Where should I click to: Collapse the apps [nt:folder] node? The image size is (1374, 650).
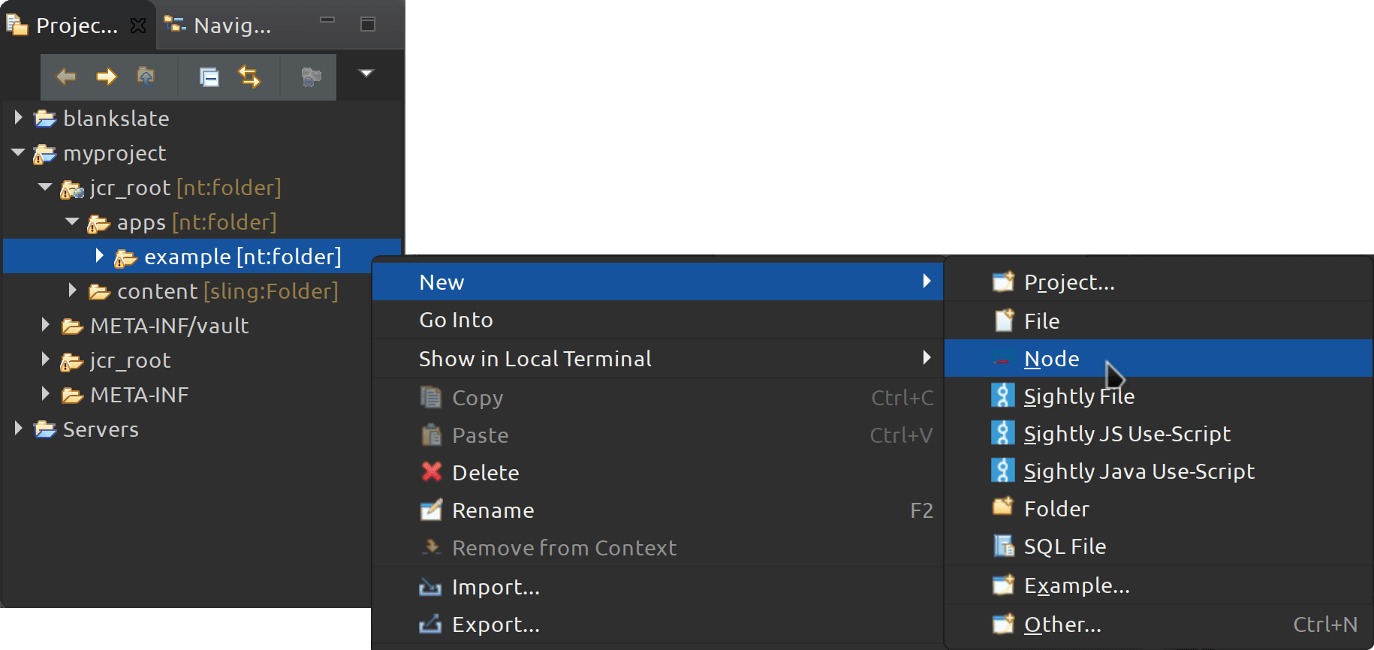pyautogui.click(x=72, y=221)
